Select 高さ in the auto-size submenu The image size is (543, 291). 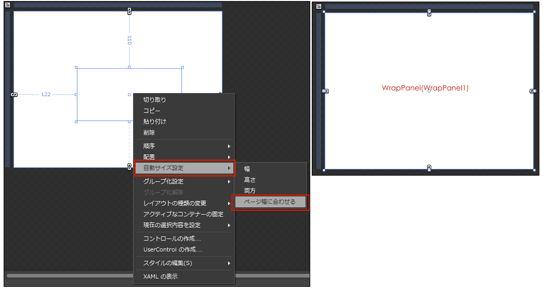tap(271, 180)
